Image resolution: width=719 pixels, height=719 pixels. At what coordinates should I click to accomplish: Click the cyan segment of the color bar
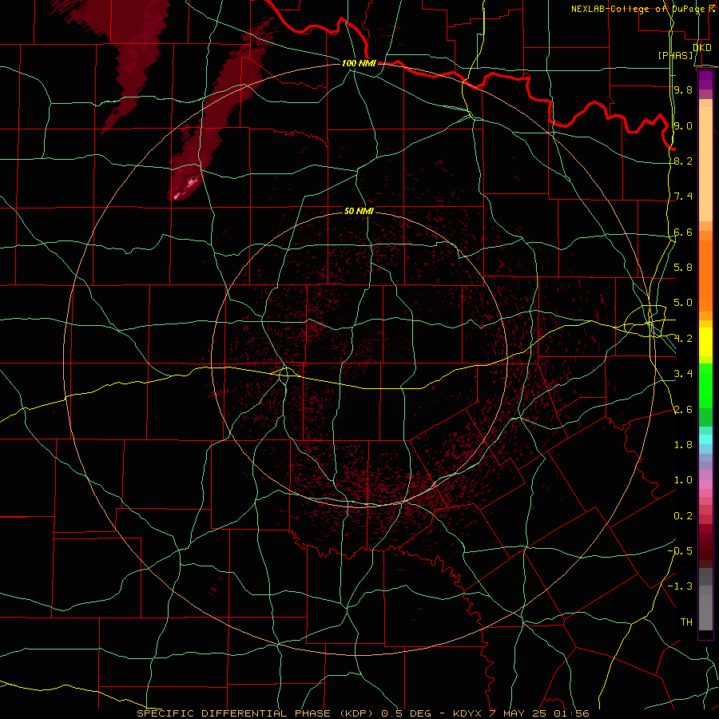coord(705,439)
